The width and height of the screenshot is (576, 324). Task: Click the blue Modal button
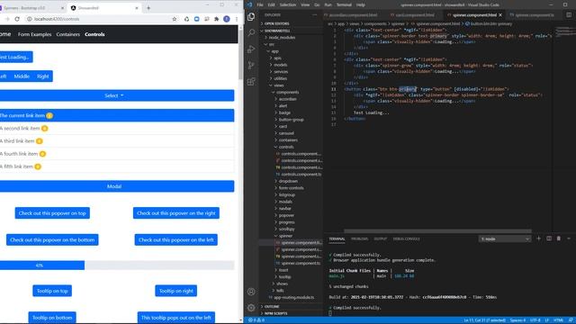point(114,186)
